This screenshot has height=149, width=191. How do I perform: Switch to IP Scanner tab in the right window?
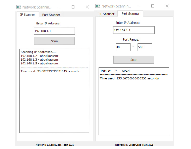point(107,14)
